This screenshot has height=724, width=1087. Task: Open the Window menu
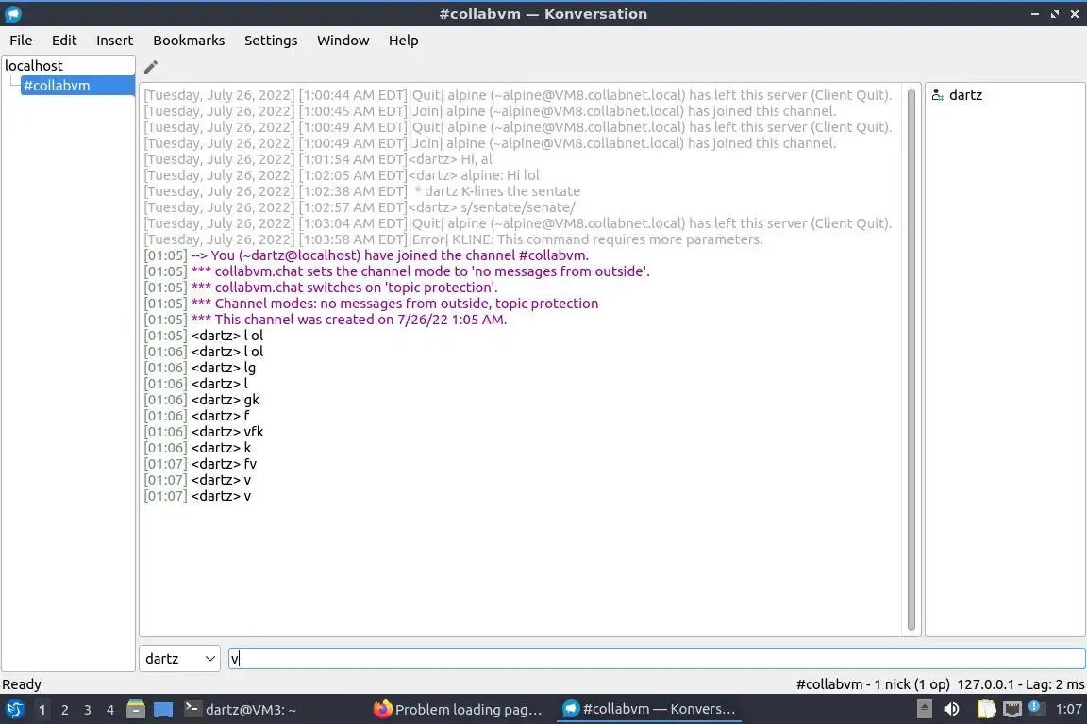tap(343, 41)
